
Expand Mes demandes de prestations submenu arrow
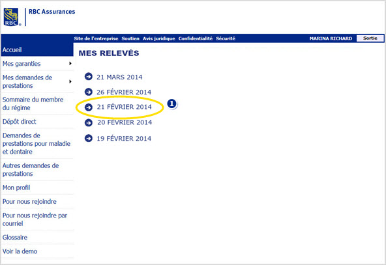[x=70, y=81]
